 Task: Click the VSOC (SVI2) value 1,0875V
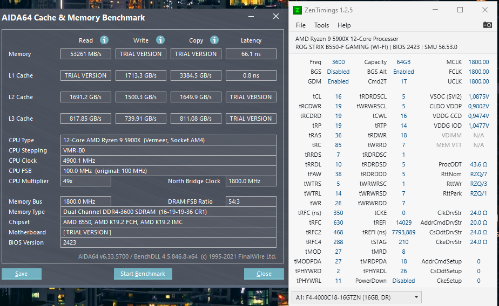click(x=478, y=96)
